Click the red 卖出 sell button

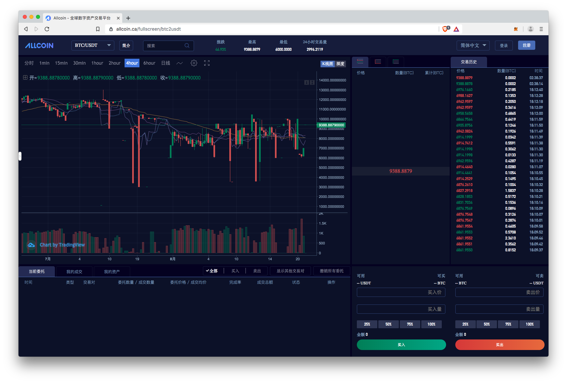(500, 345)
